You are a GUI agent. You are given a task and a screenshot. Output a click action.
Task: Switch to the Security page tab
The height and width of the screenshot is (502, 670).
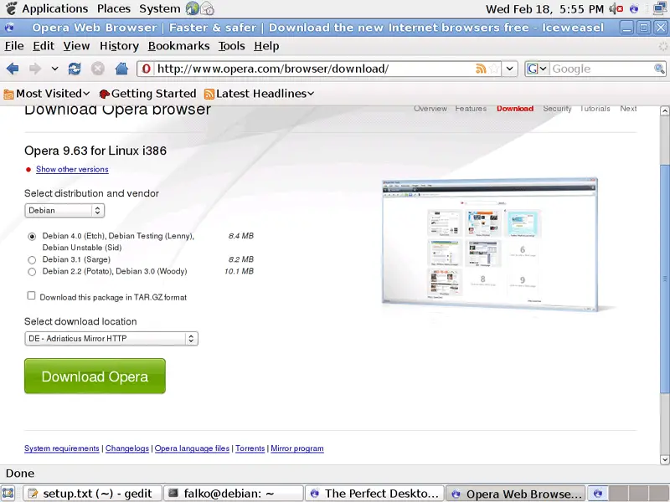coord(557,109)
